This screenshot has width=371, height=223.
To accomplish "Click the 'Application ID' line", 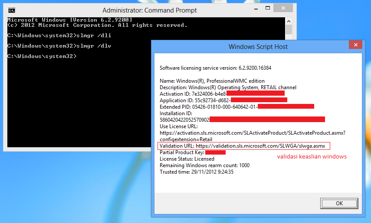I will tap(223, 100).
